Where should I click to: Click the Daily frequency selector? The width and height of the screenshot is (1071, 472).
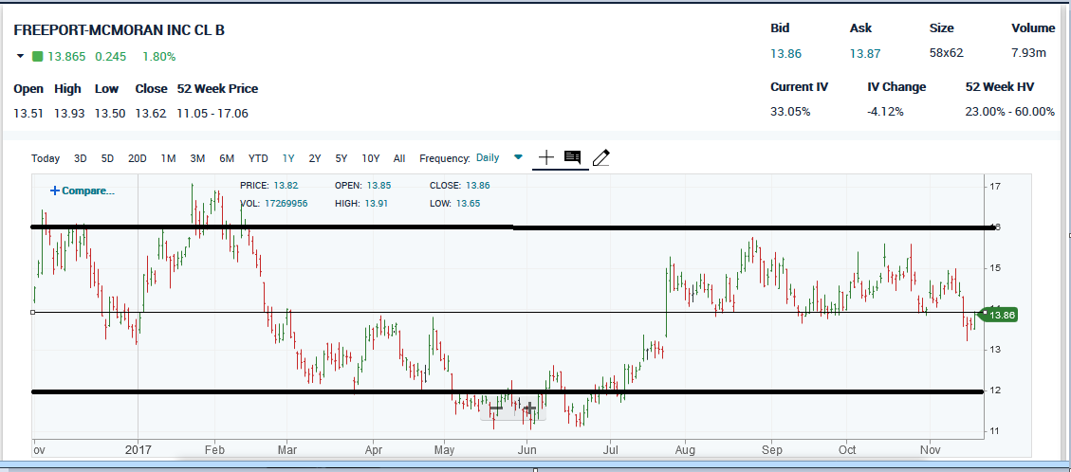click(488, 158)
